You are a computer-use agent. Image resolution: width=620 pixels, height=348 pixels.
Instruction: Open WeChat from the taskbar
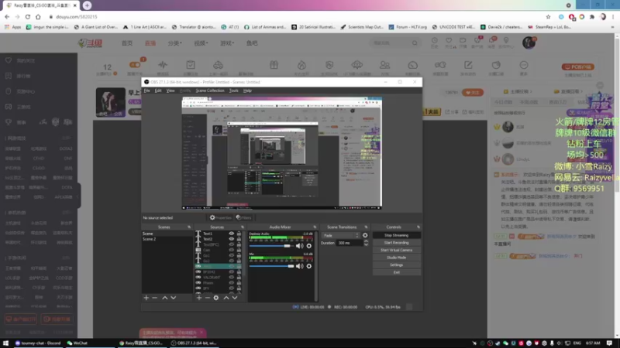pos(77,343)
